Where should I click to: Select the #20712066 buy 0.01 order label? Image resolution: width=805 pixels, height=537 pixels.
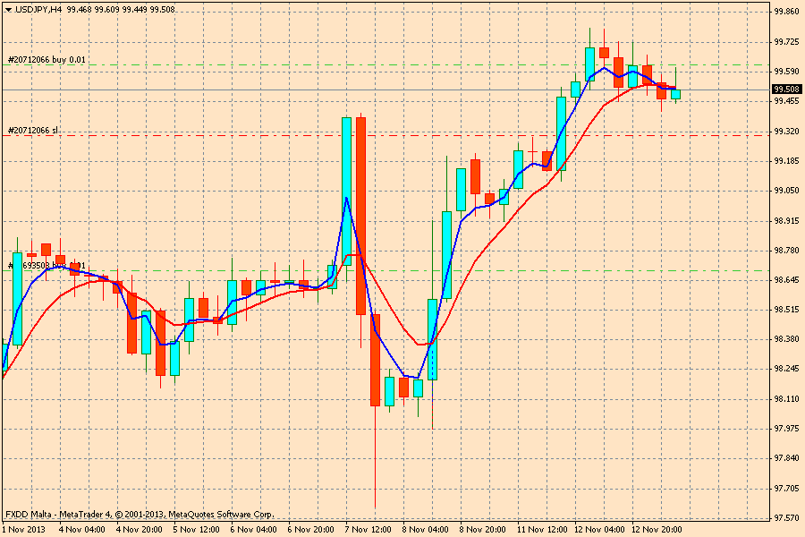[47, 60]
